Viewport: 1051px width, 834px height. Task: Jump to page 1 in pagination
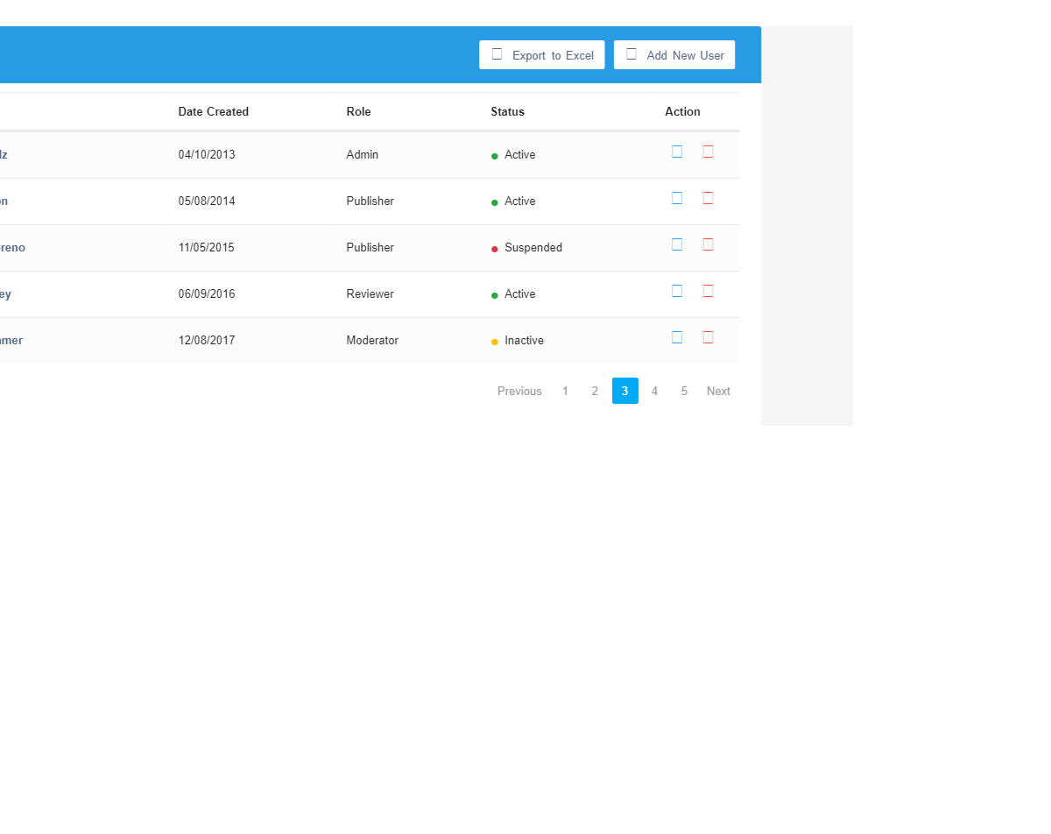pos(565,392)
